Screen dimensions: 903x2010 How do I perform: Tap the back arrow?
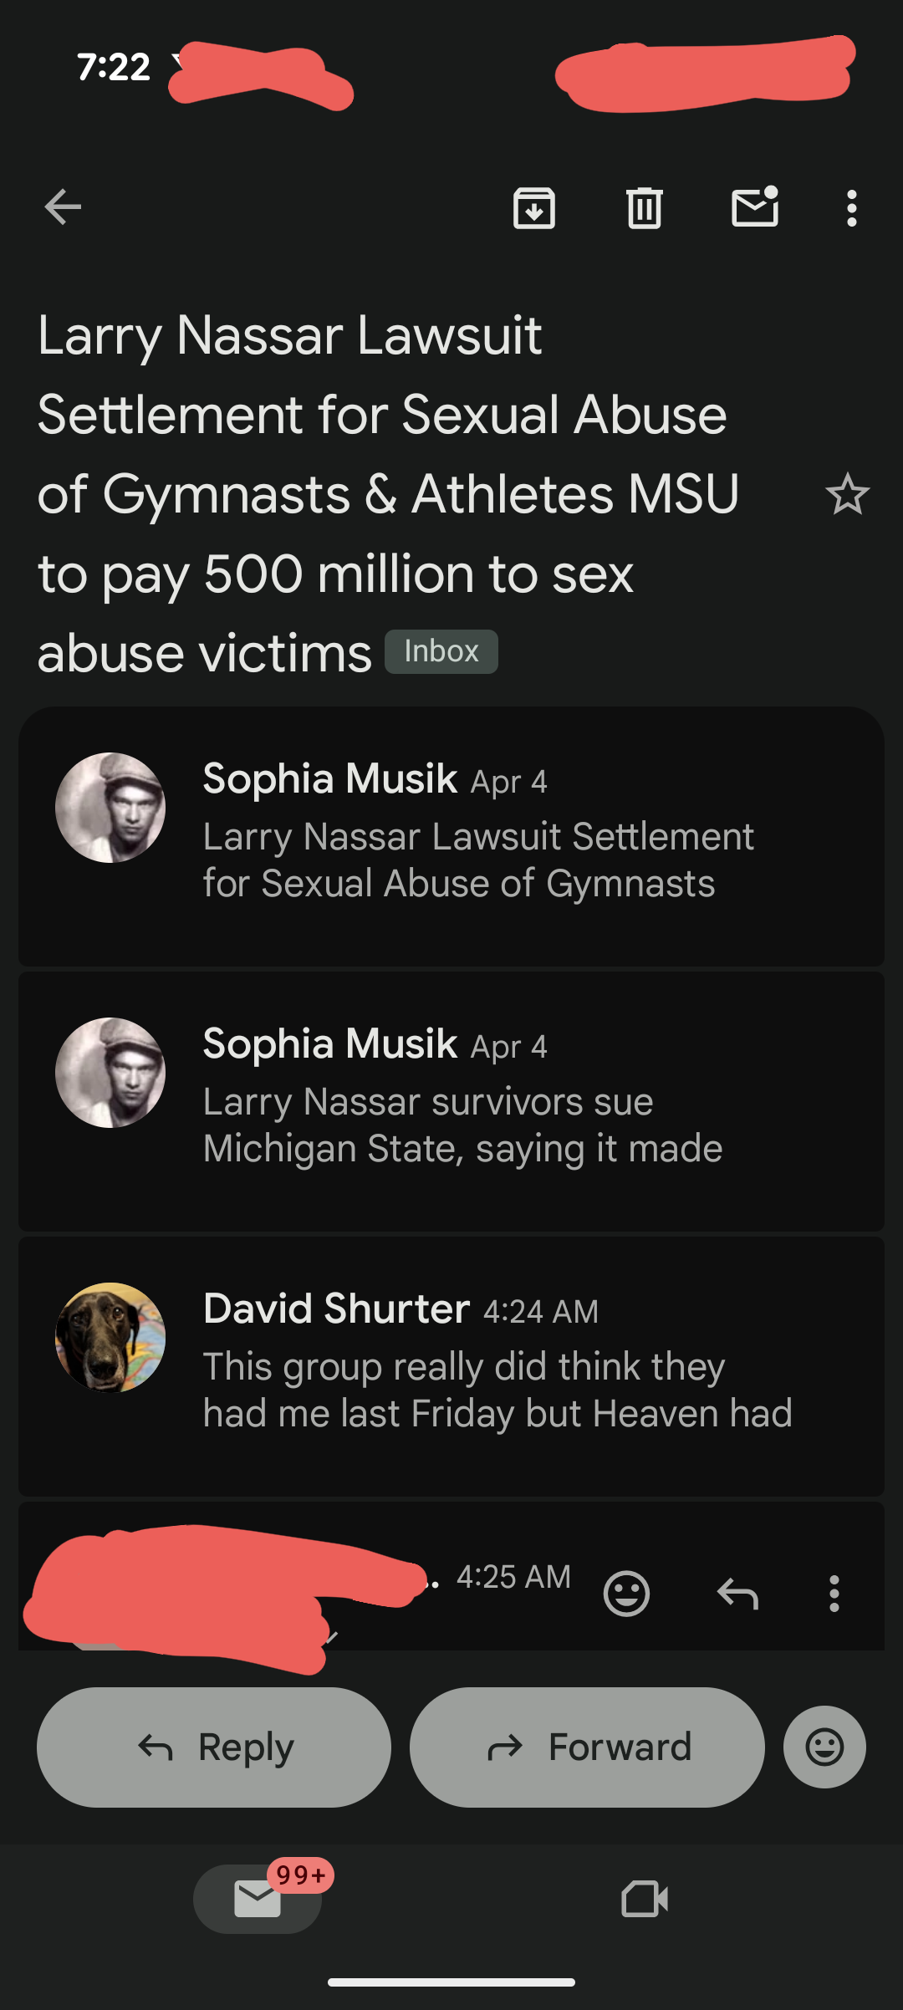[63, 207]
